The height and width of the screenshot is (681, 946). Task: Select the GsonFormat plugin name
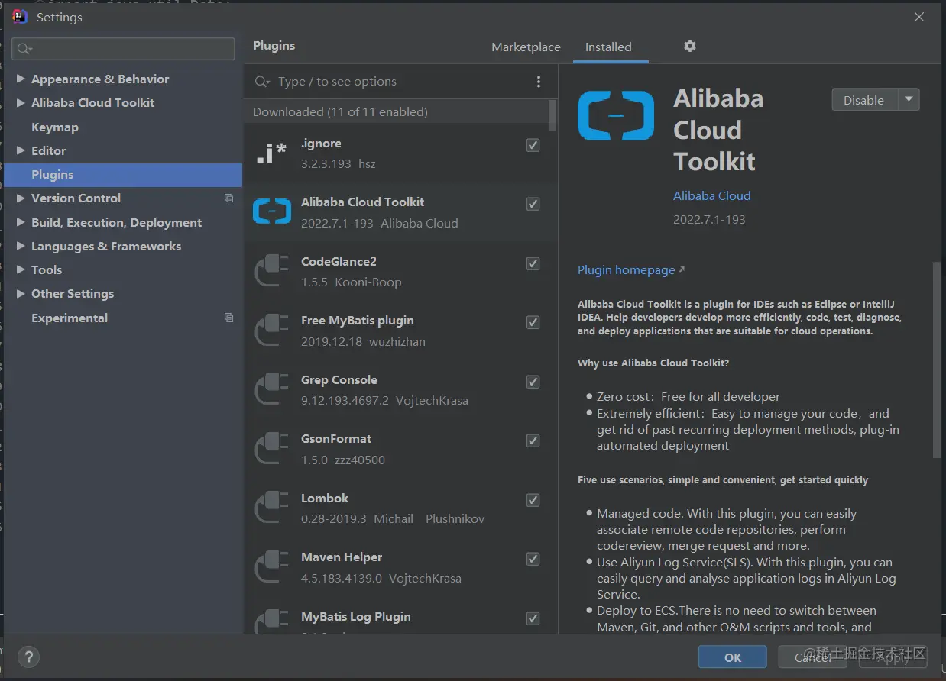[336, 439]
